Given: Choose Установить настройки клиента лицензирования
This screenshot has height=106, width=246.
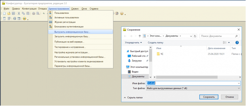Looking at the screenshot, I should pyautogui.click(x=80, y=61).
